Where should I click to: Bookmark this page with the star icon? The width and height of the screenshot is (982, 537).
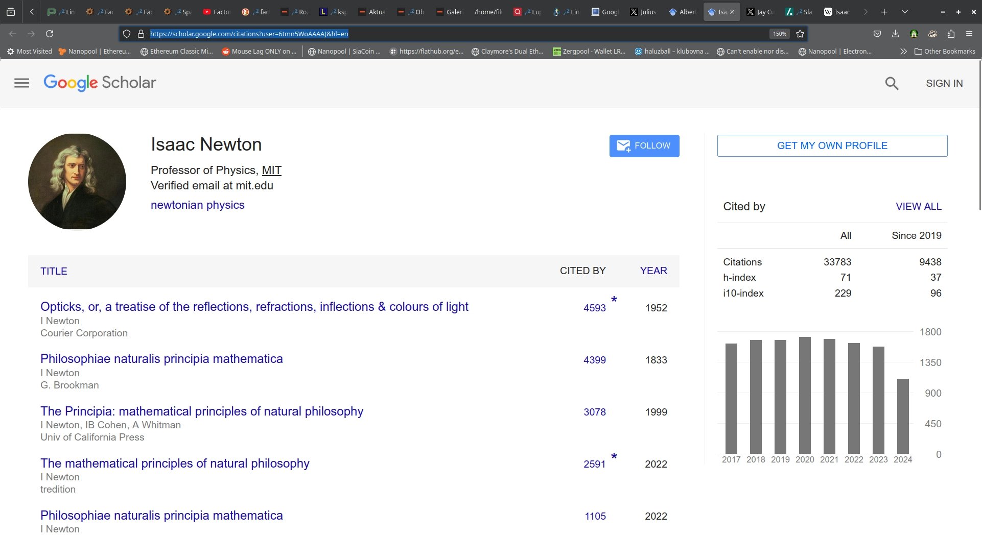coord(800,34)
